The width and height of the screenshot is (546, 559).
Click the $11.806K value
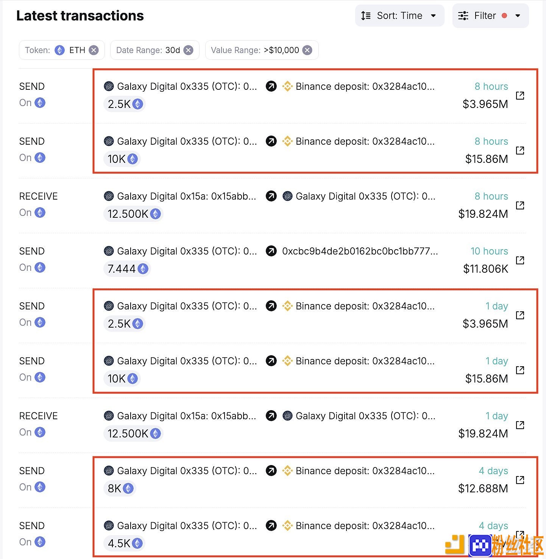click(x=485, y=269)
